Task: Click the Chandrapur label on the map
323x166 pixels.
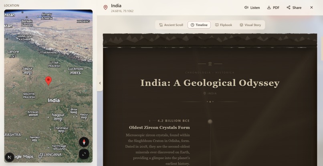Action: tap(61, 129)
